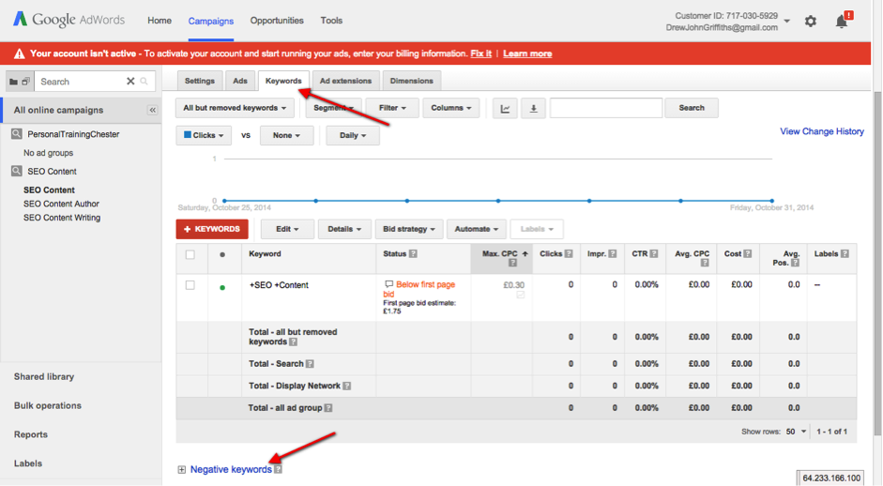
Task: Open the settings gear menu
Action: (x=811, y=22)
